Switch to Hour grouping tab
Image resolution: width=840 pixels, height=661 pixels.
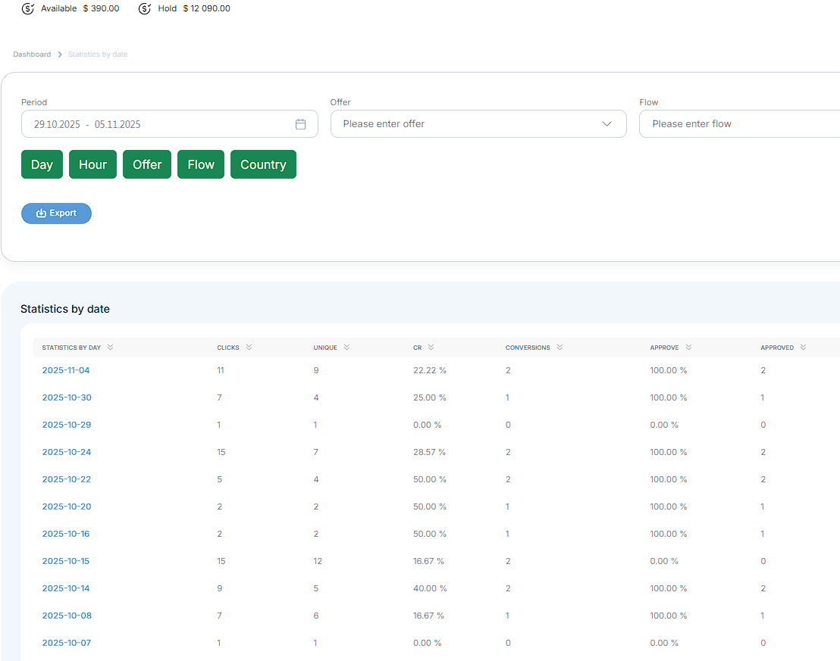tap(92, 164)
